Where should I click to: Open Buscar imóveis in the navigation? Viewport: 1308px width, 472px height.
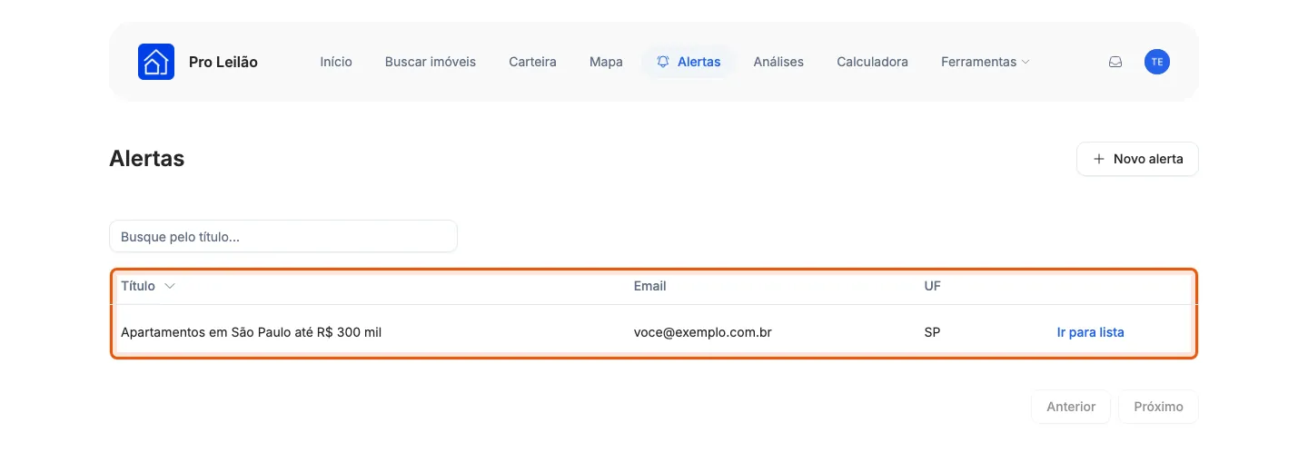coord(431,62)
